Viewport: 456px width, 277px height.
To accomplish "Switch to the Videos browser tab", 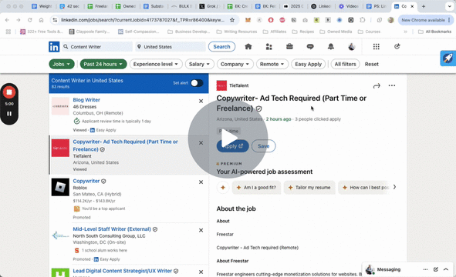I will coord(349,6).
